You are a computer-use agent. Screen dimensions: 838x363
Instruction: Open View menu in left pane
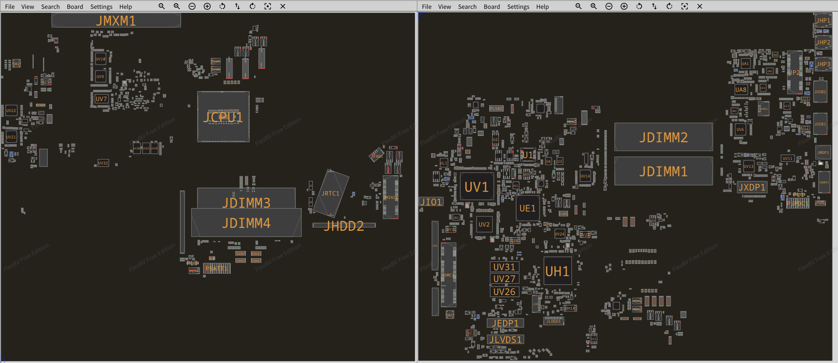tap(28, 7)
